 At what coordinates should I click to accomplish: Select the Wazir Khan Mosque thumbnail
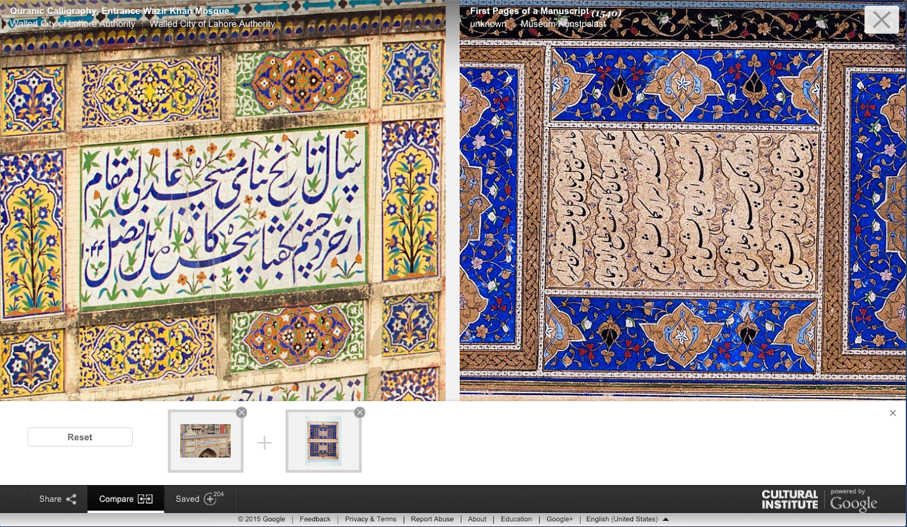[206, 441]
